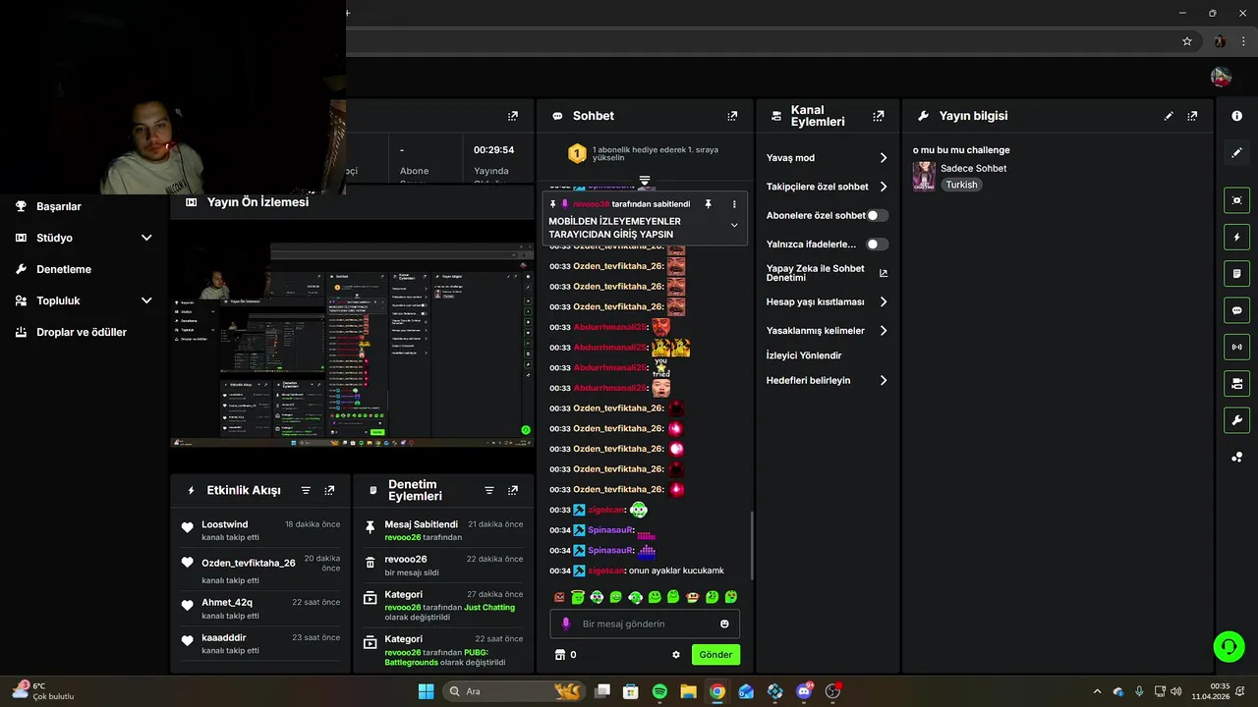This screenshot has width=1258, height=707.
Task: Open Droplar ve ödüller menu item
Action: pyautogui.click(x=82, y=332)
